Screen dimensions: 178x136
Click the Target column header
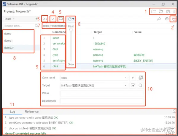point(98,32)
